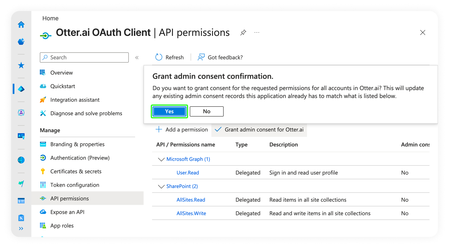This screenshot has height=248, width=449.
Task: Click the AllSites.Write permission link
Action: 191,214
